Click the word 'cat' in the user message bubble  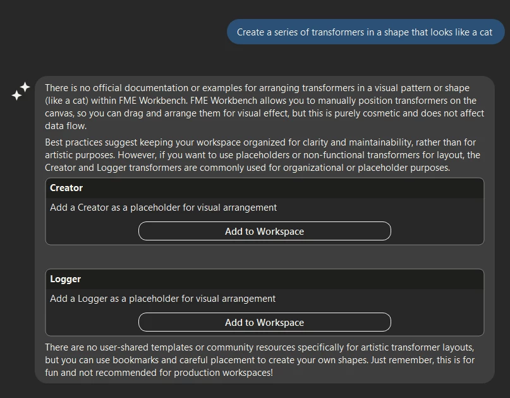[x=486, y=32]
